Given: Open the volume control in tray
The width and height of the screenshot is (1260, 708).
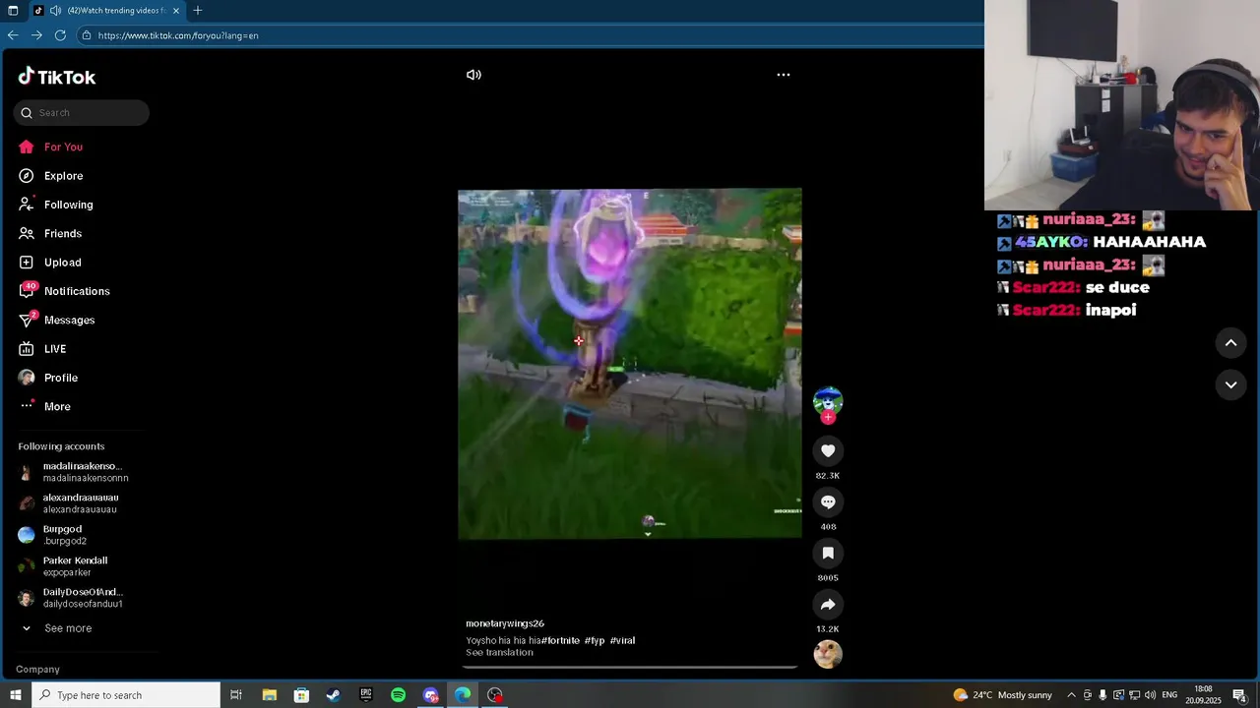Looking at the screenshot, I should (1150, 695).
